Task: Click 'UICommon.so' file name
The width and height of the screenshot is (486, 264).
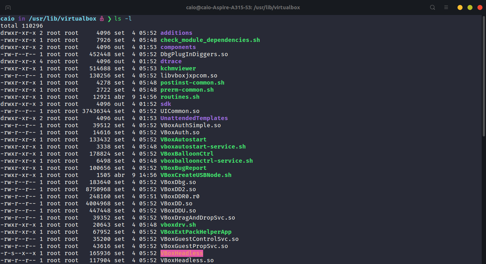Action: 180,111
